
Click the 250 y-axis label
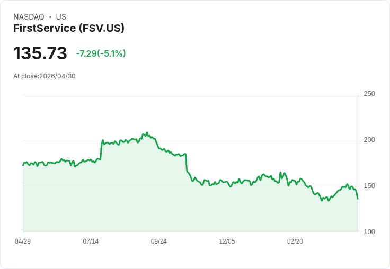click(x=369, y=94)
